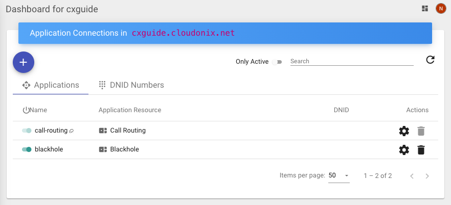The image size is (451, 205).
Task: Go to previous page of results
Action: point(412,176)
